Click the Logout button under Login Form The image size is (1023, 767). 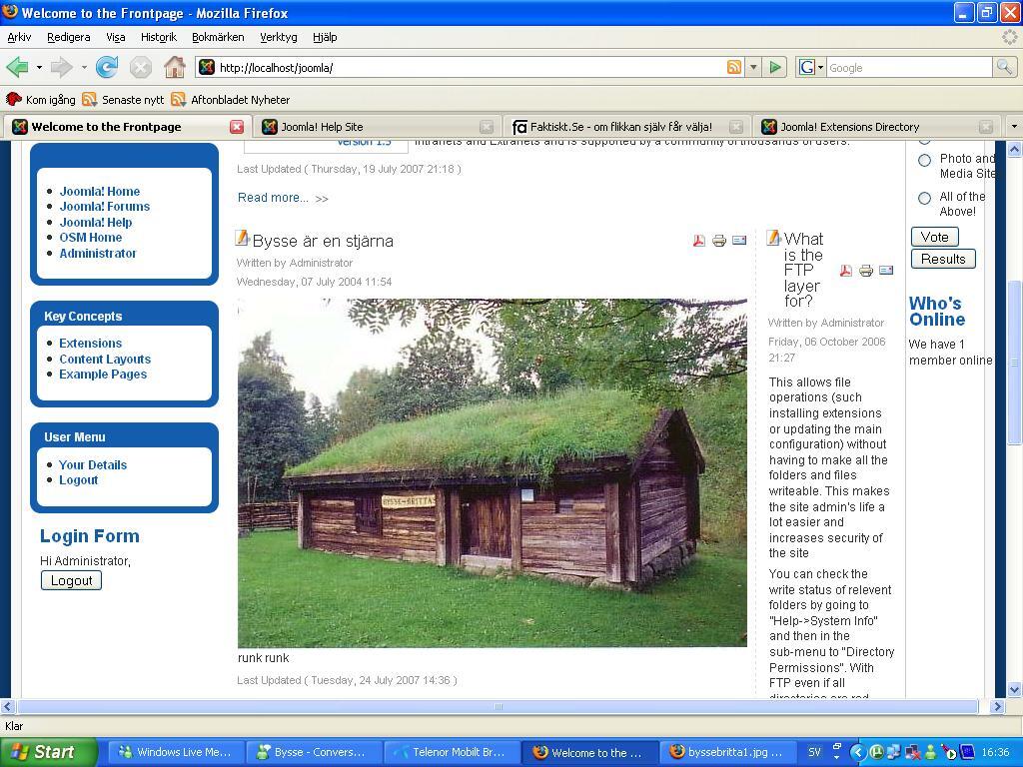[71, 580]
